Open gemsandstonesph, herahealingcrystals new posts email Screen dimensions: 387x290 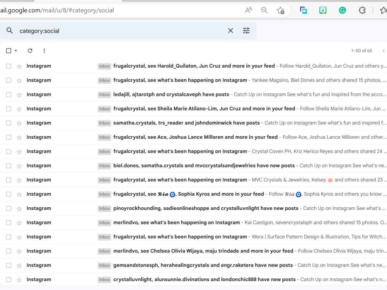(193, 265)
